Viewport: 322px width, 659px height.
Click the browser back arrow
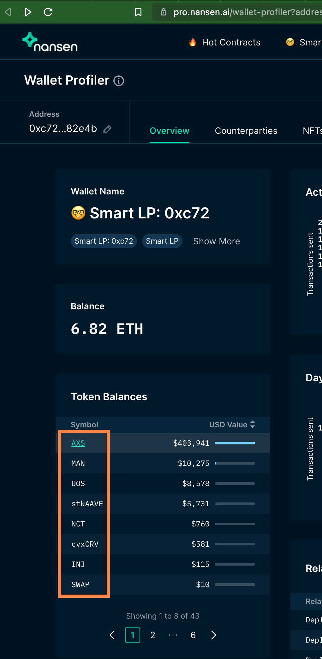8,12
